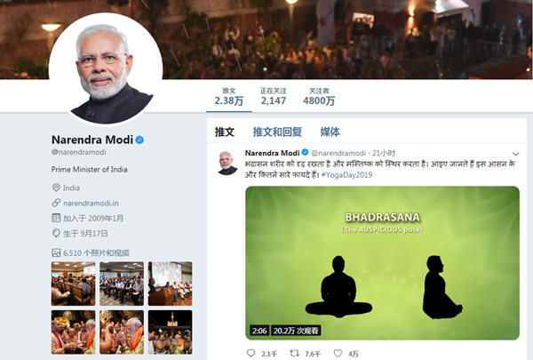View the 4800万 followers count

pos(319,97)
